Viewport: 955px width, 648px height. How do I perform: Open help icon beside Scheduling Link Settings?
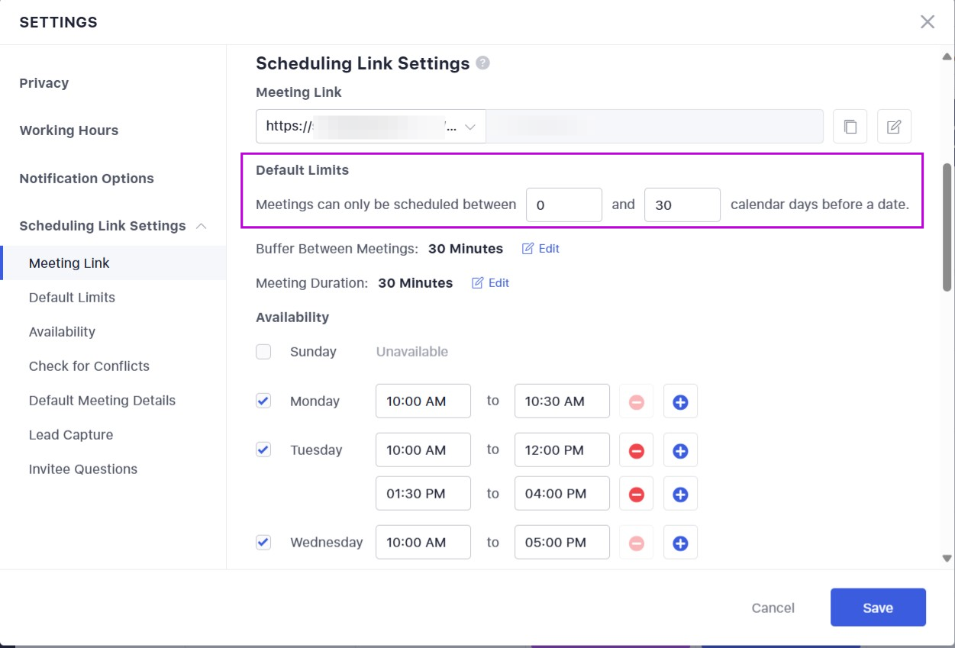pyautogui.click(x=482, y=63)
